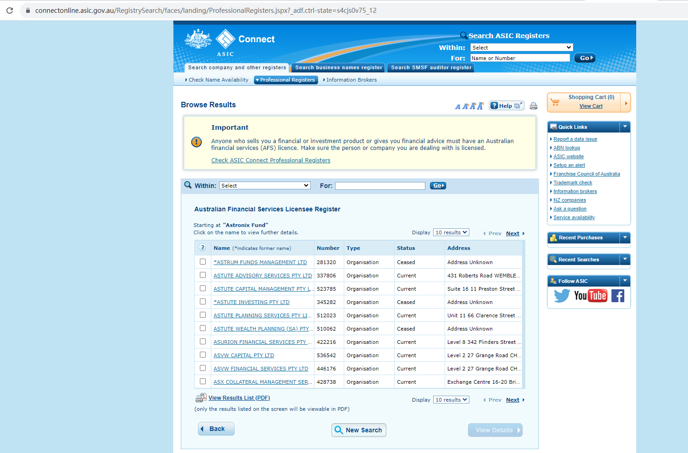The image size is (688, 453).
Task: Click the New Search button
Action: coord(358,430)
